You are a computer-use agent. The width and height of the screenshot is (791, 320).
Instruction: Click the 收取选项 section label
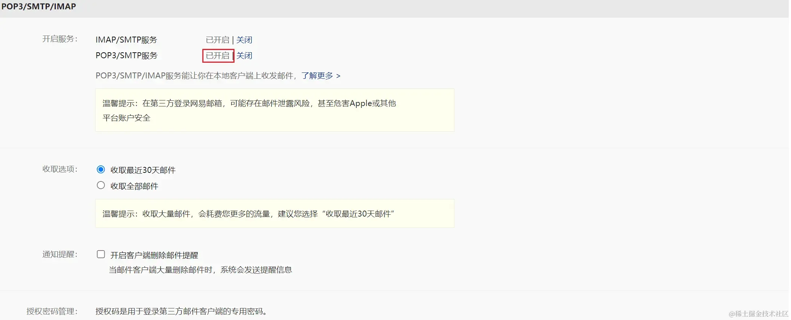[x=60, y=169]
